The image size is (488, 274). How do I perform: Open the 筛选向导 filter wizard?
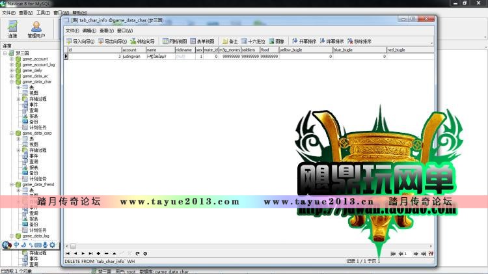click(x=142, y=41)
